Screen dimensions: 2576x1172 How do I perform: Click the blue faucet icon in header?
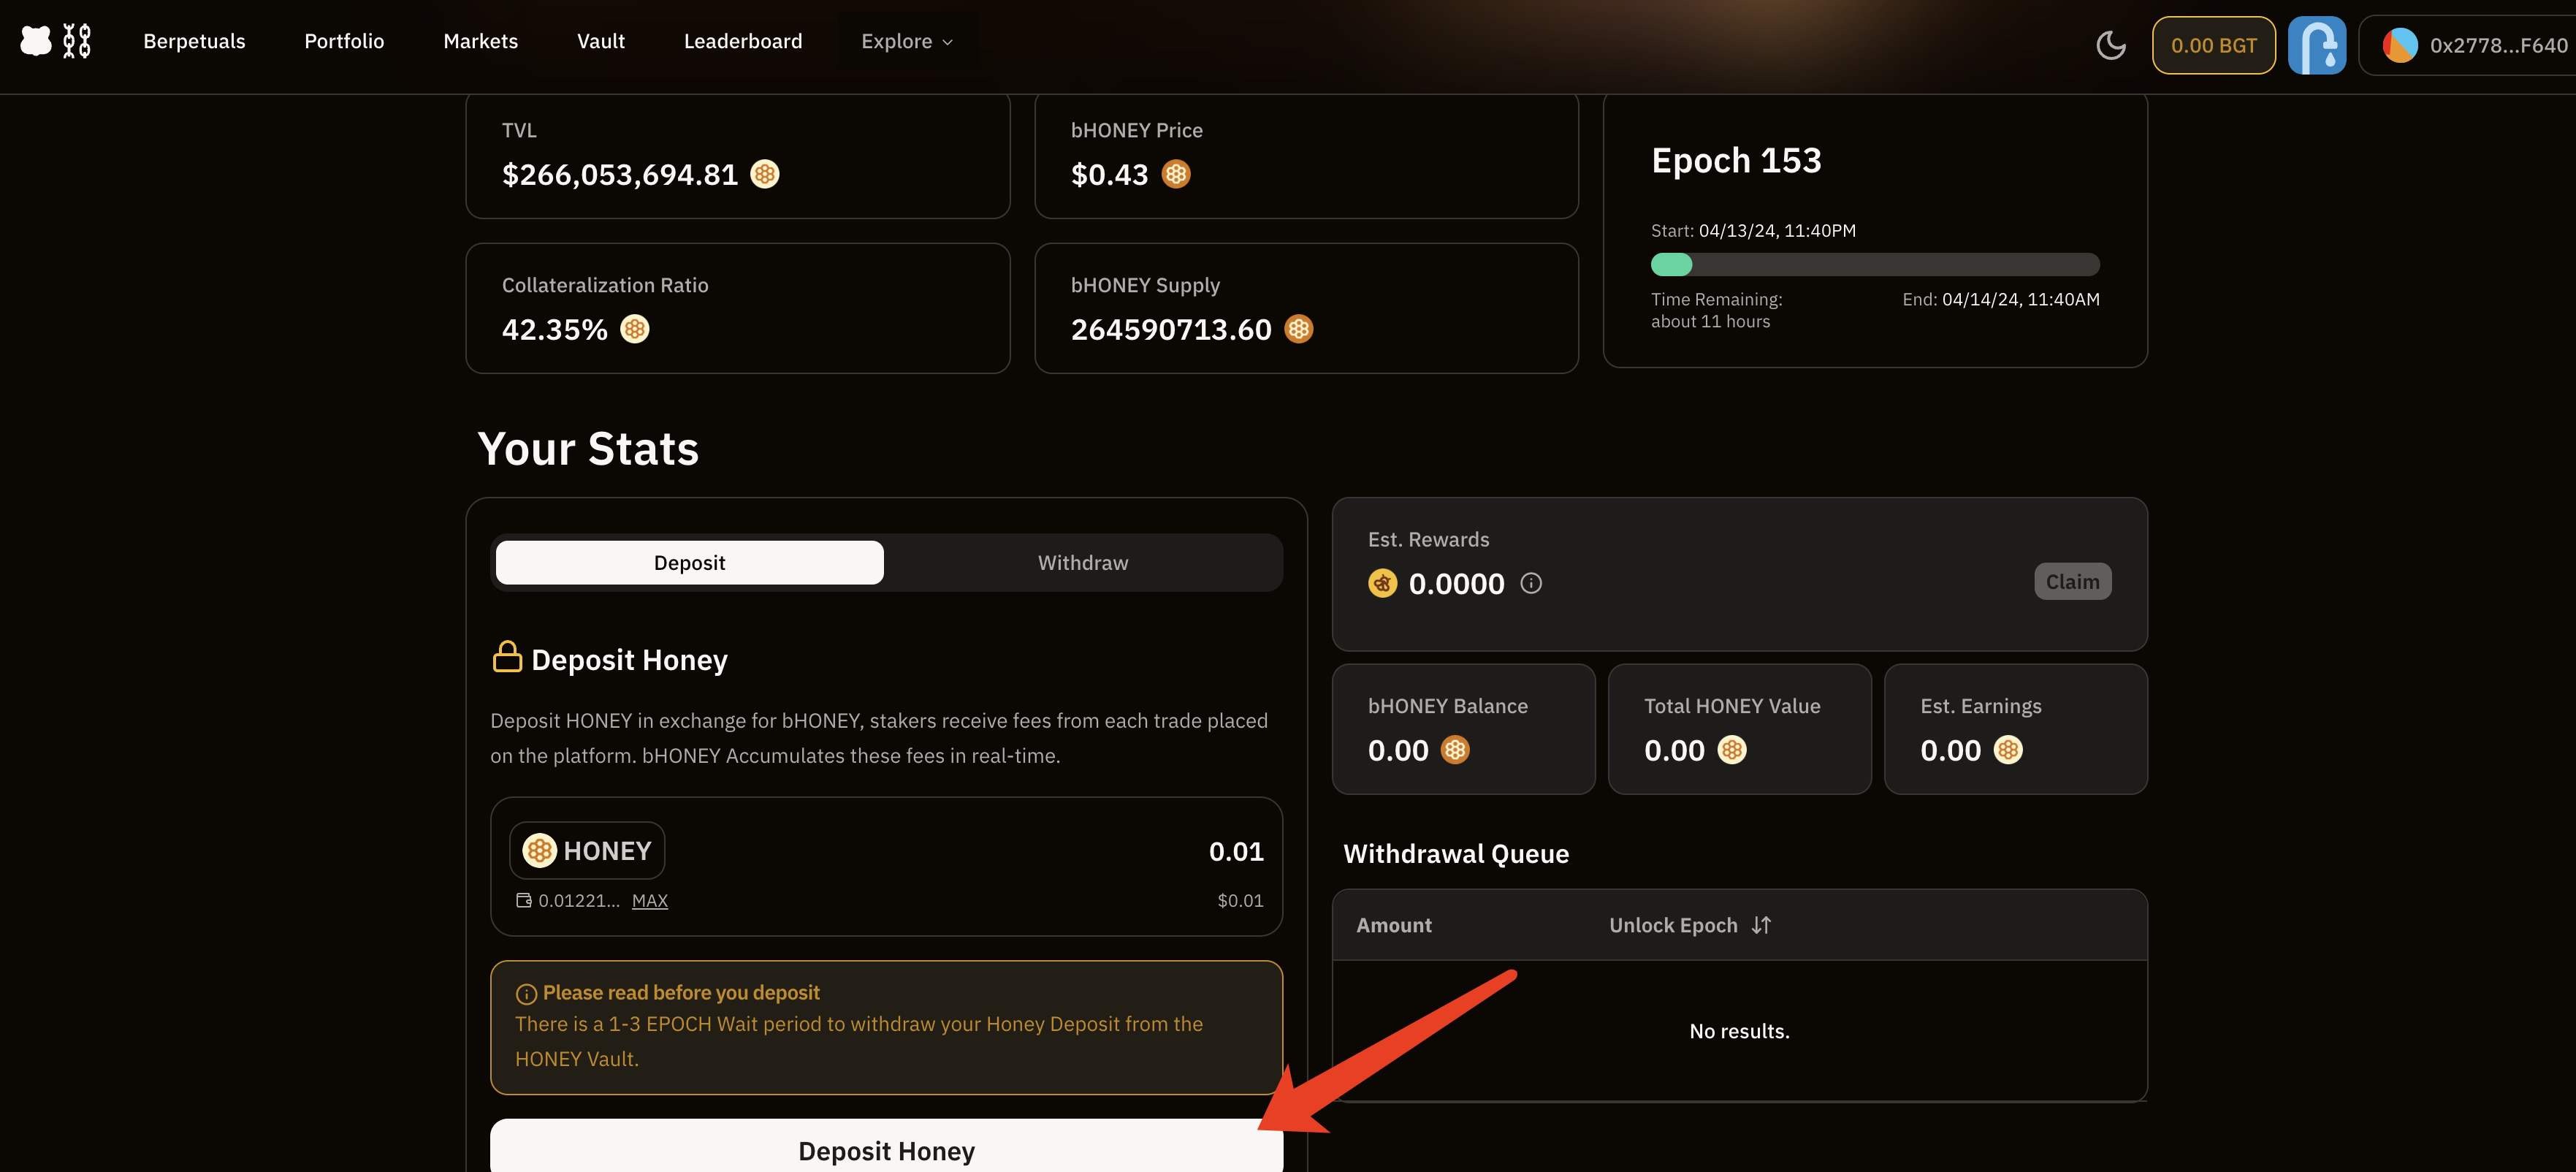2316,45
